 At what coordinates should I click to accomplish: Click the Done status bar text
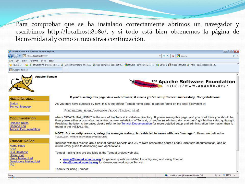pyautogui.click(x=10, y=175)
